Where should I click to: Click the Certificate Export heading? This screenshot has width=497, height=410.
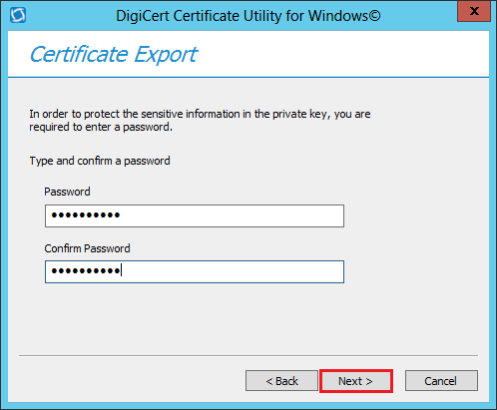pyautogui.click(x=114, y=54)
